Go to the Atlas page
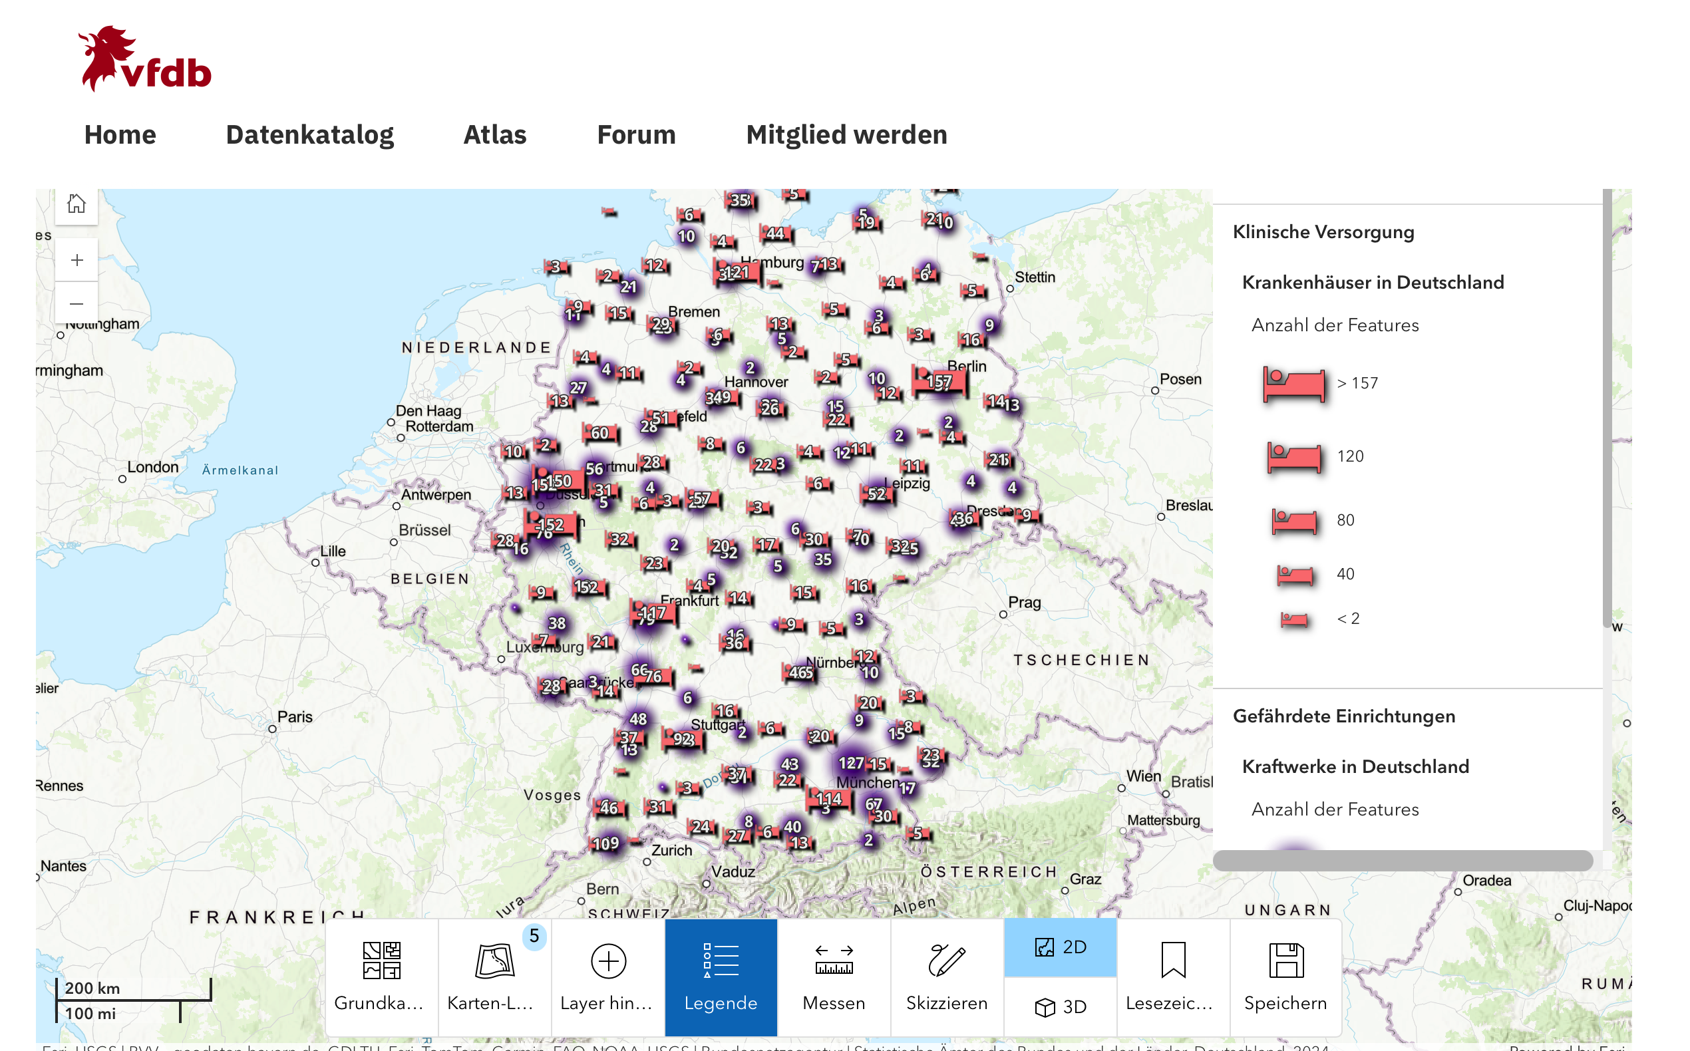 pyautogui.click(x=494, y=135)
